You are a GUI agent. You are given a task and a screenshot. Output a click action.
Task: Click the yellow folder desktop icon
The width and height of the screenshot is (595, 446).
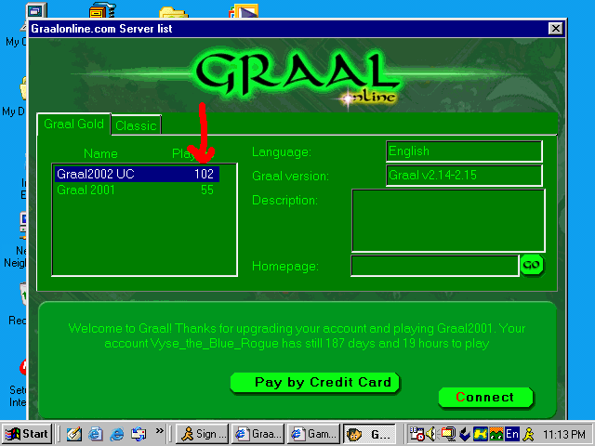pos(174,12)
